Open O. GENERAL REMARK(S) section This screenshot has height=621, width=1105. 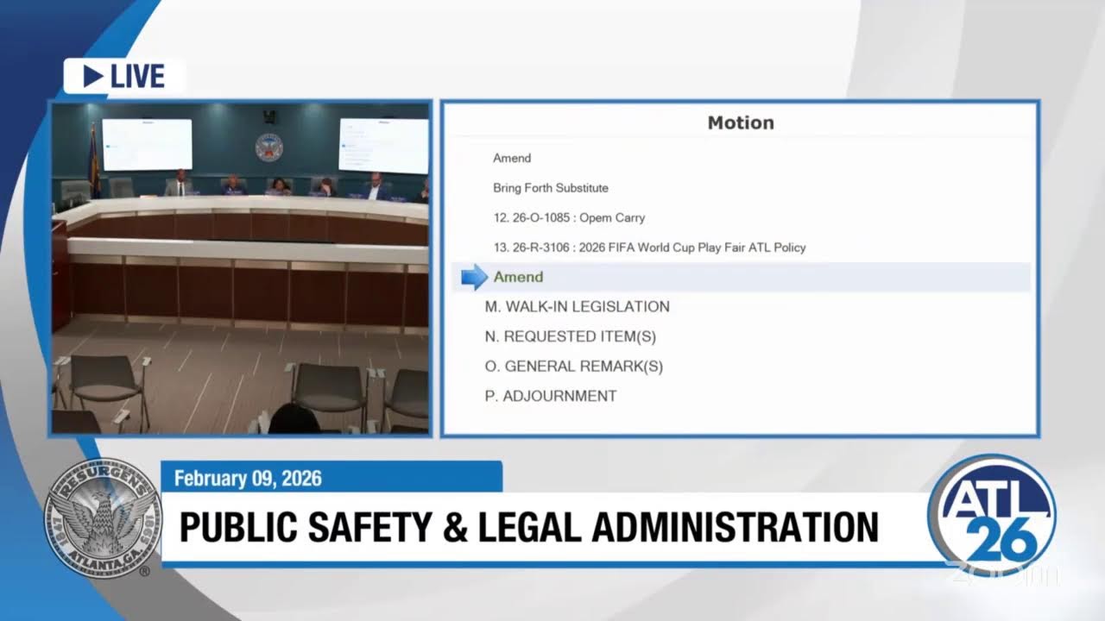[573, 366]
